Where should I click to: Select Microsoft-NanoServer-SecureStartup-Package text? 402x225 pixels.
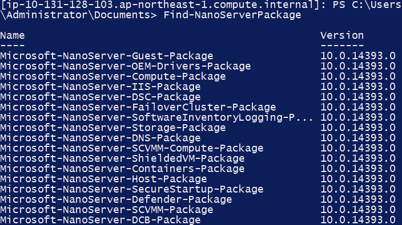coord(132,189)
